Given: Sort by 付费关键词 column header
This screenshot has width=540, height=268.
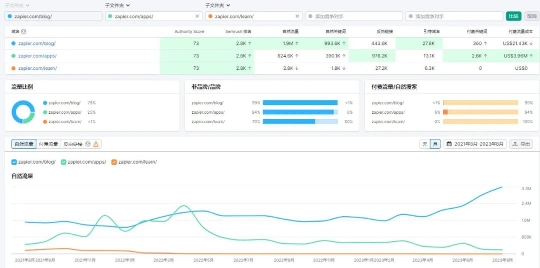Looking at the screenshot, I should (477, 31).
